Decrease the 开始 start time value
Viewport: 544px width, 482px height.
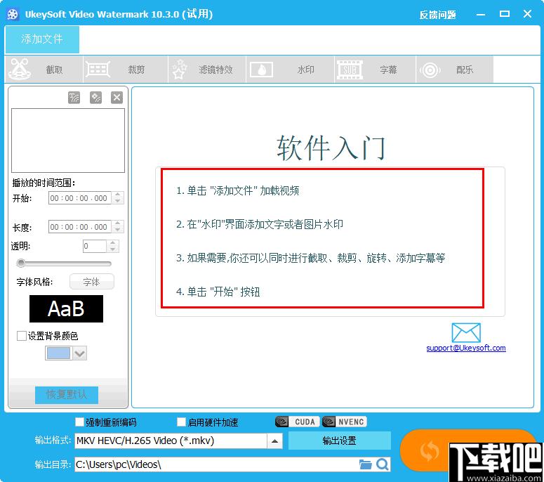coord(118,201)
